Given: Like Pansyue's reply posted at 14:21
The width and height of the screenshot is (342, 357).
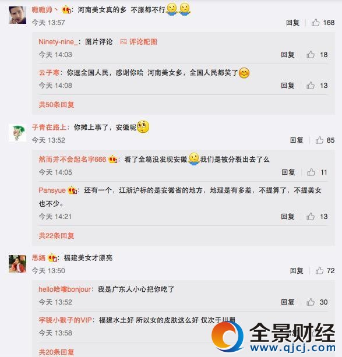Looking at the screenshot, I should click(311, 216).
